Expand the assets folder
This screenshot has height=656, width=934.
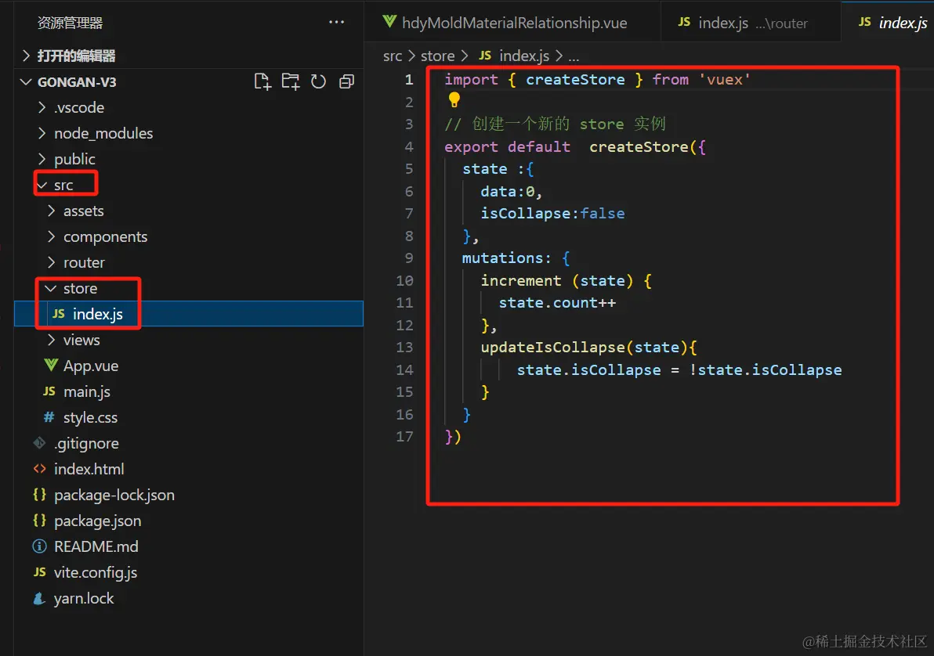click(51, 211)
